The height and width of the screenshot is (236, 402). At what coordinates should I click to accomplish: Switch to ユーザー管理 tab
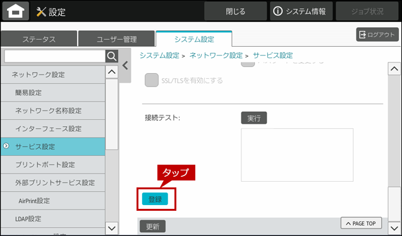116,39
